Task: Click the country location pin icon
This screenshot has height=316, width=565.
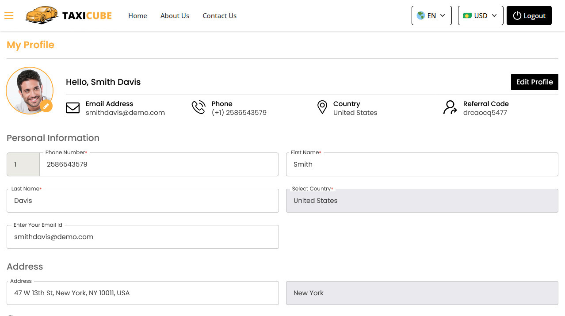Action: tap(322, 107)
